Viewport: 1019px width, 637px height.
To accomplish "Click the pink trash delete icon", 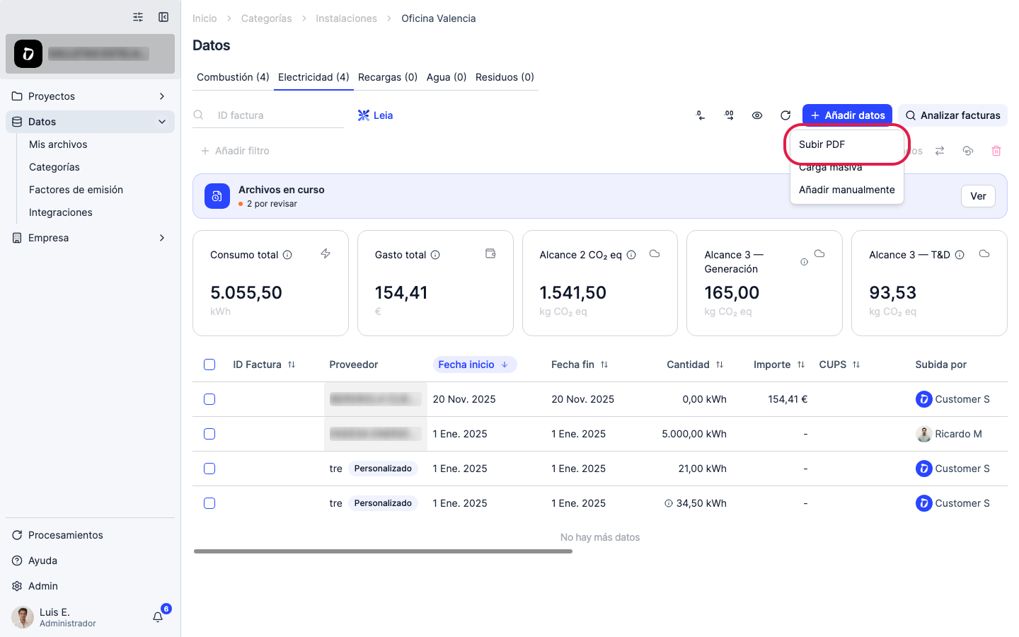I will pyautogui.click(x=996, y=151).
